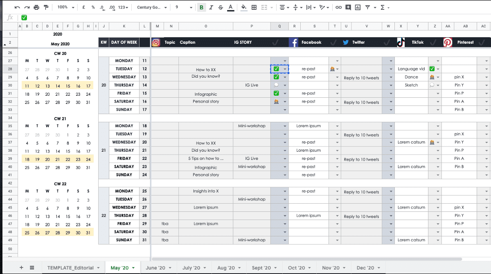Click the formula bar input field
491x274 pixels.
coord(245,18)
